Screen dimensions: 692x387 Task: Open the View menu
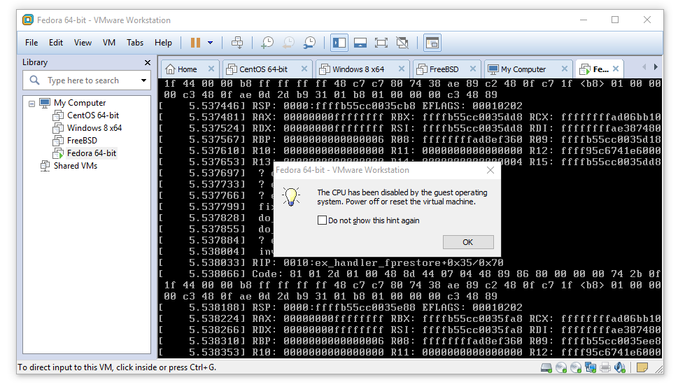click(x=83, y=43)
